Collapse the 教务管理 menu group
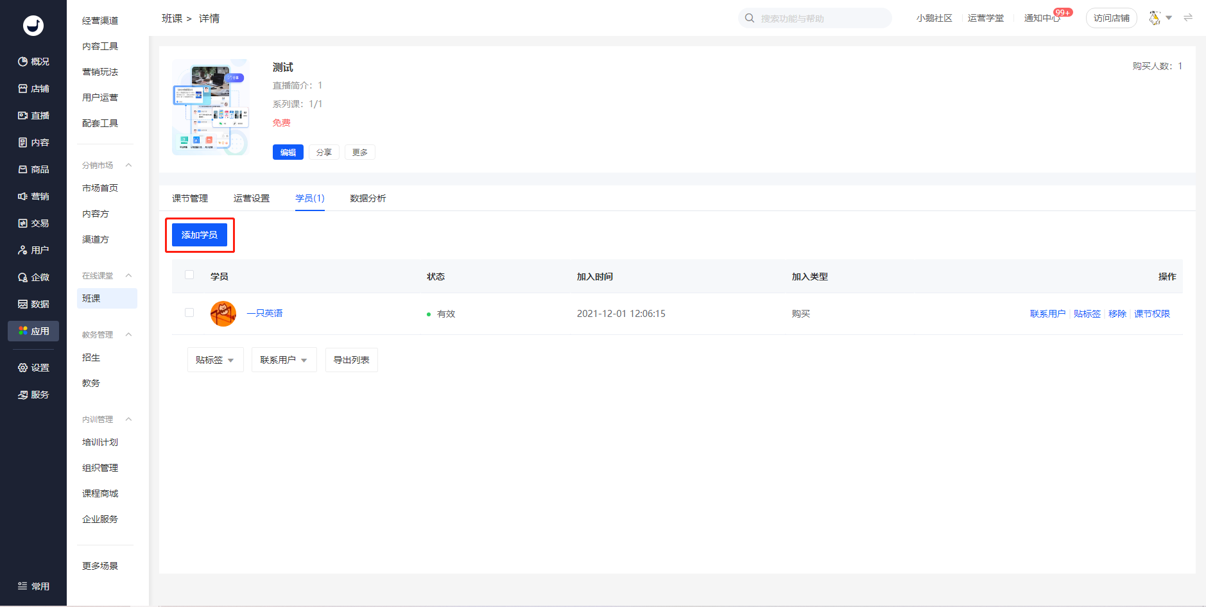 128,334
